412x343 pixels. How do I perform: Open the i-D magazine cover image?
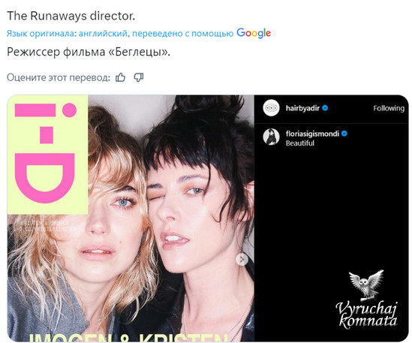click(x=131, y=218)
